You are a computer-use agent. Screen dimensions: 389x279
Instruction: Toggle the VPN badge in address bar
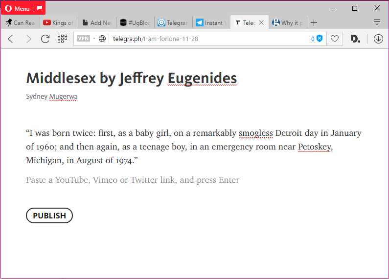tap(83, 39)
